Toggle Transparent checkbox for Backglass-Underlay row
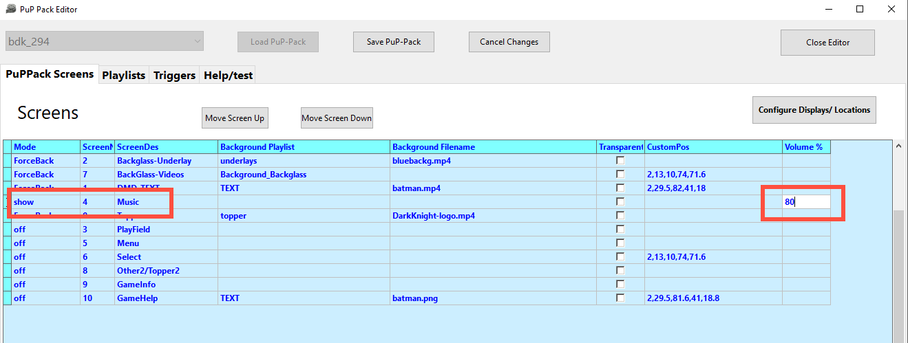Viewport: 908px width, 343px height. tap(620, 160)
